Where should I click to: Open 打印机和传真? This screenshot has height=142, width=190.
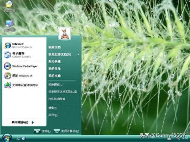click(57, 99)
